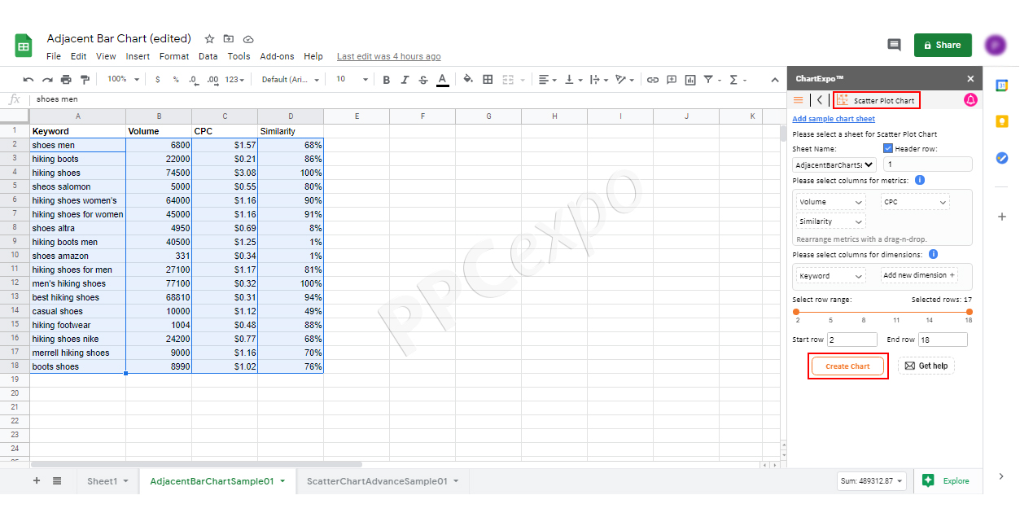1020x526 pixels.
Task: Open the CPC metric dropdown
Action: 915,202
